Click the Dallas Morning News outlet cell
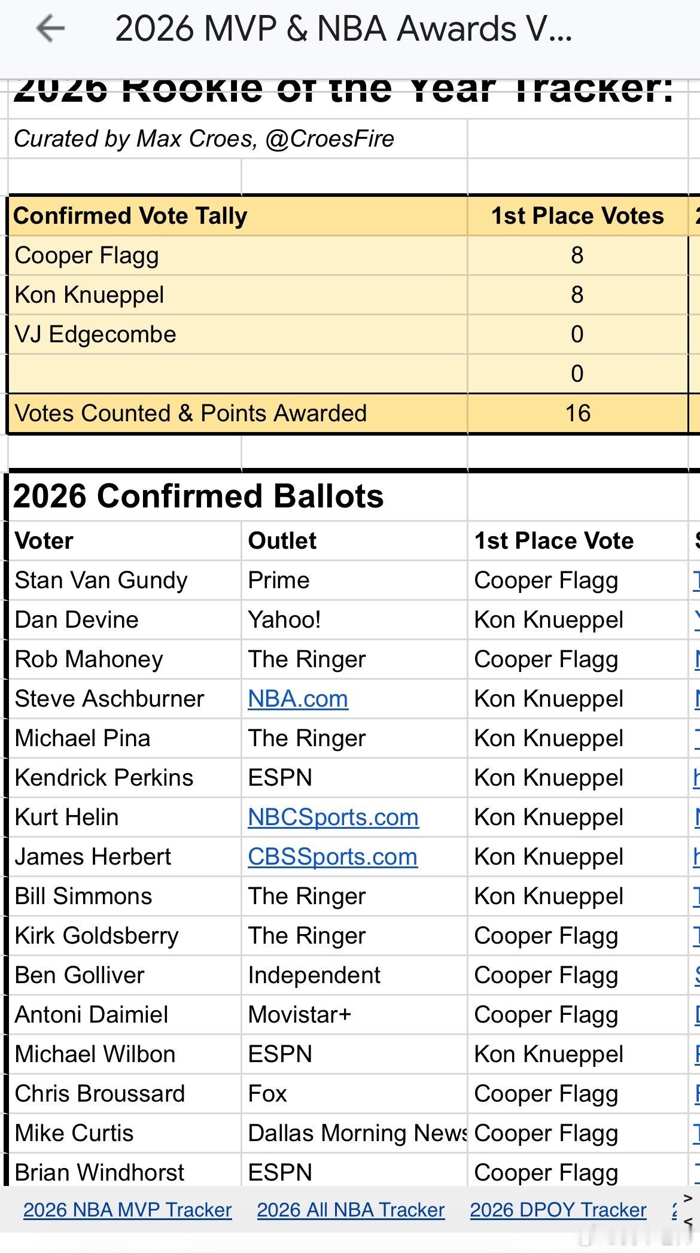The image size is (700, 1253). coord(355,1133)
